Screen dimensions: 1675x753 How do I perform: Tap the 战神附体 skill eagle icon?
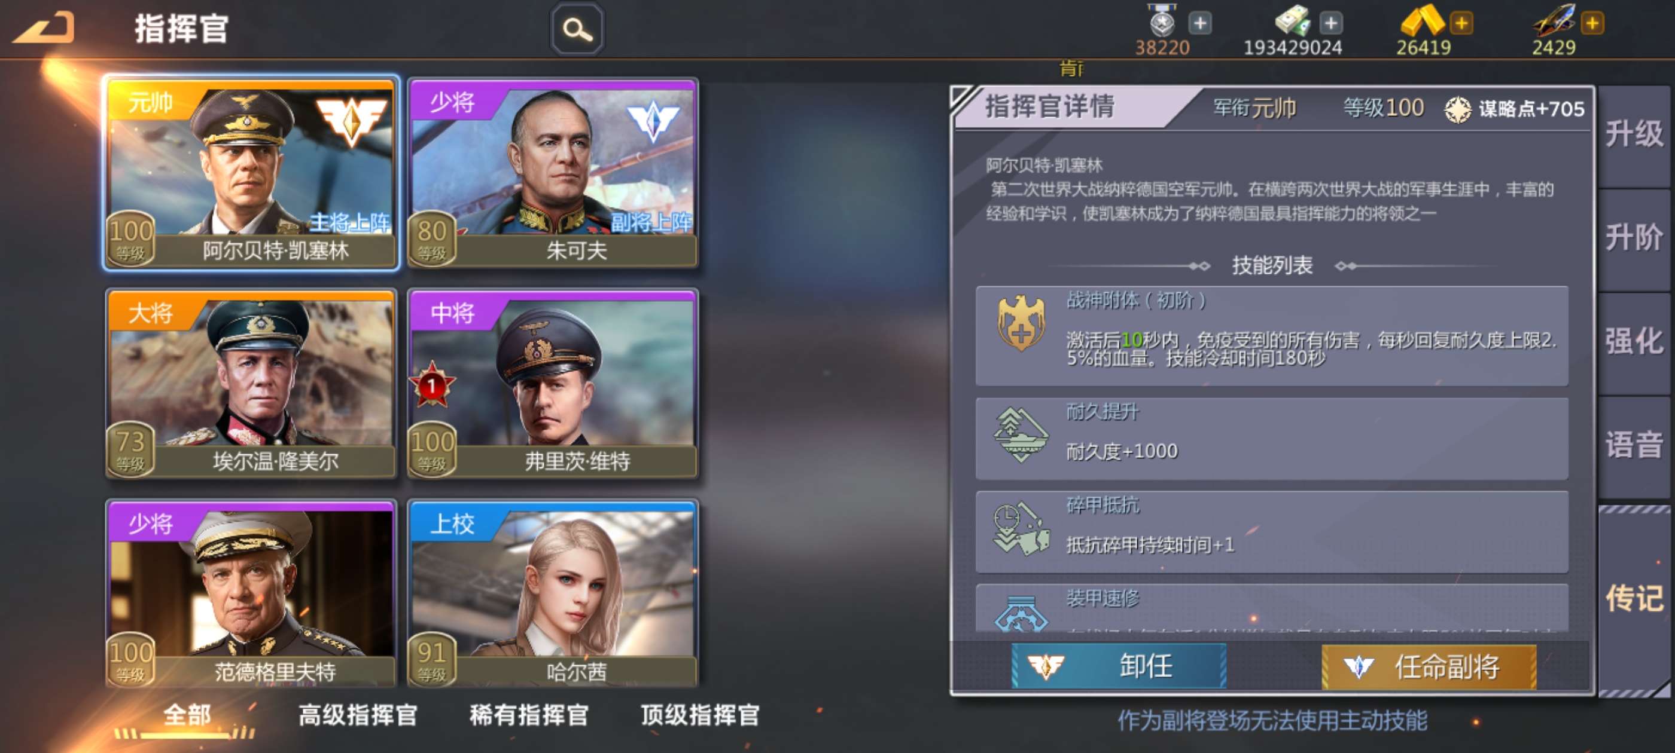(1021, 323)
